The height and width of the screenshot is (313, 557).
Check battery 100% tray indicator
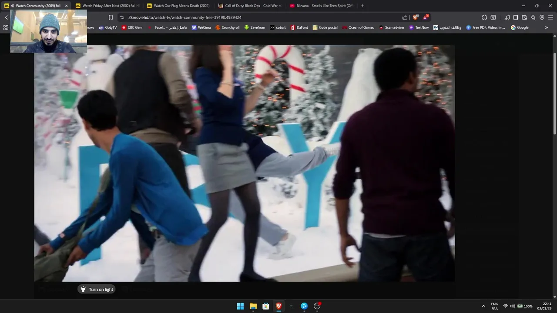tap(525, 306)
